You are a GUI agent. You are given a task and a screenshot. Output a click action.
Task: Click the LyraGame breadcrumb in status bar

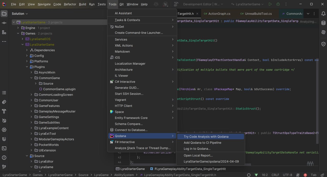tap(101, 175)
